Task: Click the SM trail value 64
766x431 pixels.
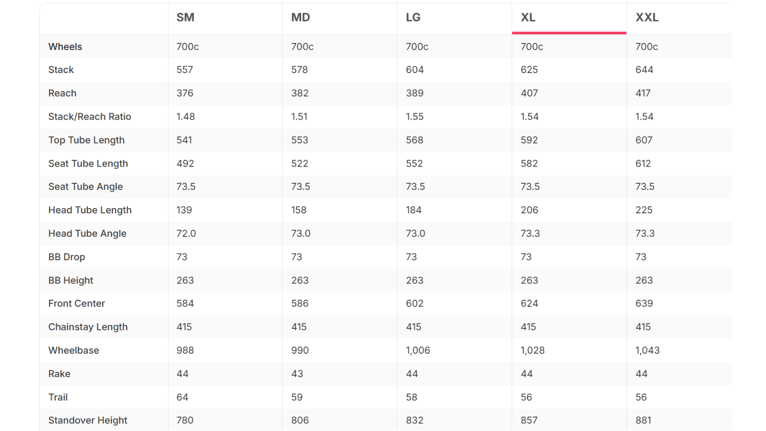Action: [x=182, y=397]
